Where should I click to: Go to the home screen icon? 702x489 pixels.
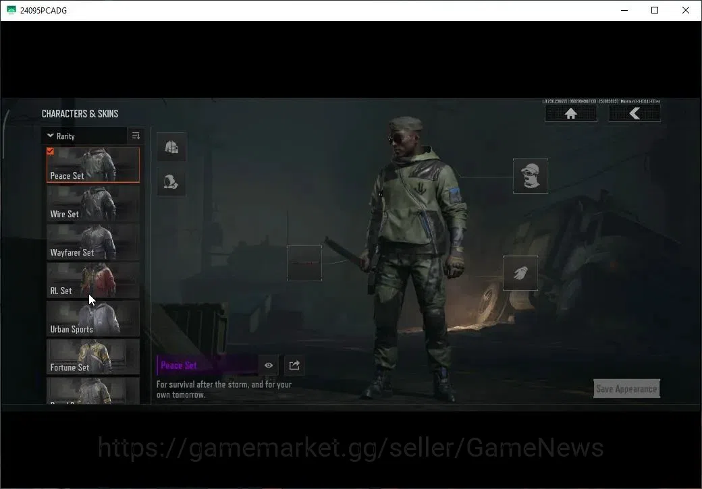point(570,113)
